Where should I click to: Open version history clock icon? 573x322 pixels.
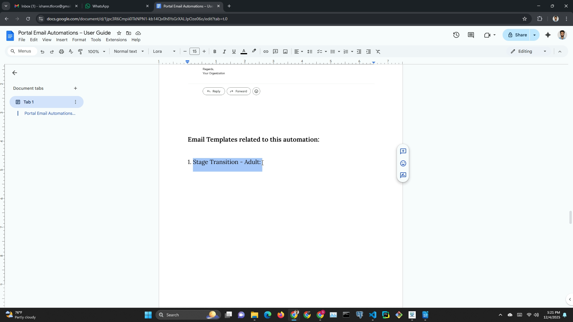coord(456,35)
